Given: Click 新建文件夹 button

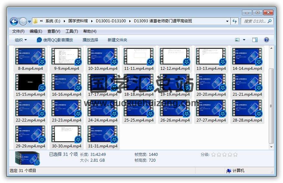Looking at the screenshot, I should [x=117, y=40].
